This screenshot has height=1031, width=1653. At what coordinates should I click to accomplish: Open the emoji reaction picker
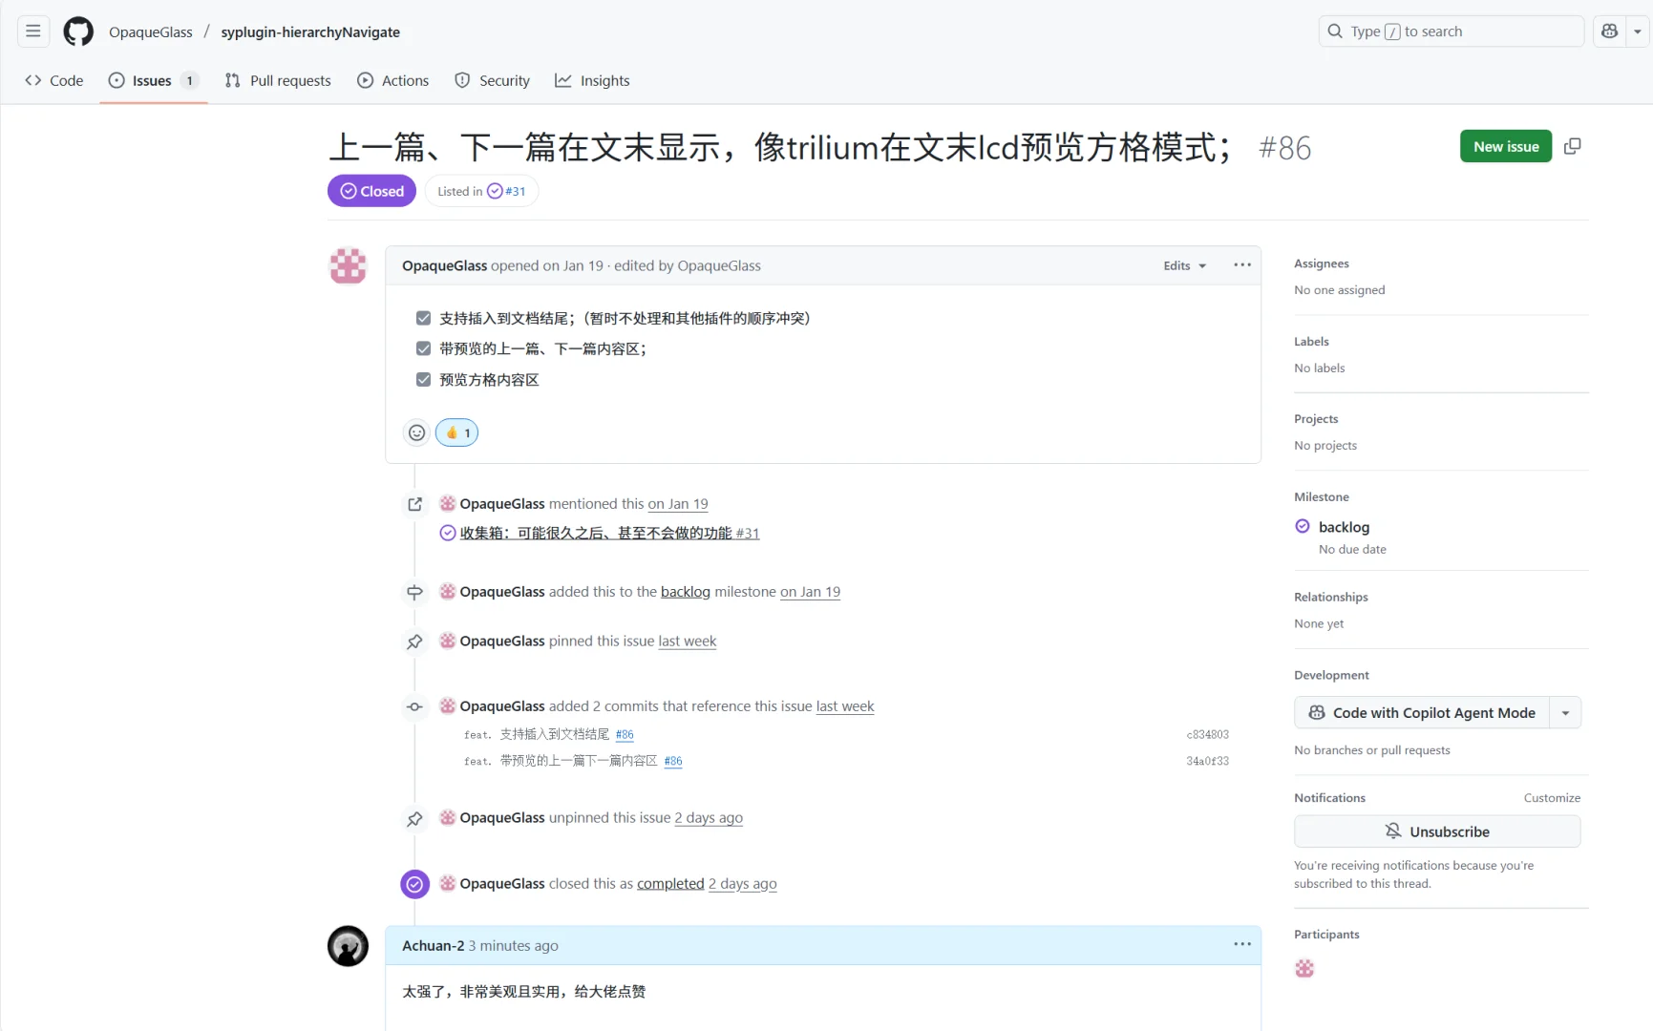point(415,431)
